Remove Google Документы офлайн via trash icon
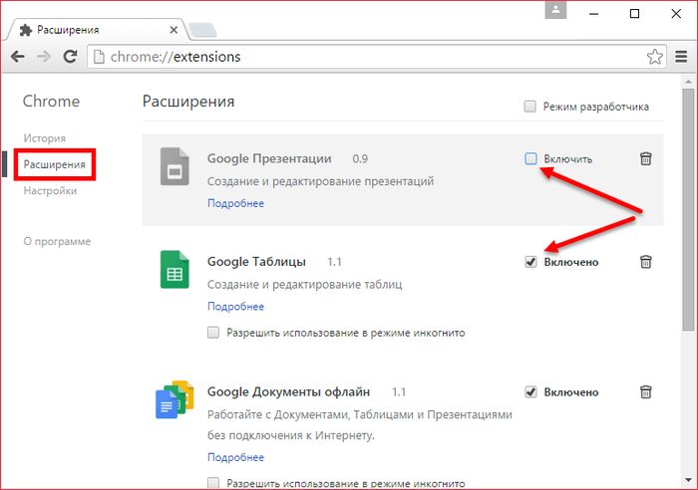The width and height of the screenshot is (698, 490). 645,391
